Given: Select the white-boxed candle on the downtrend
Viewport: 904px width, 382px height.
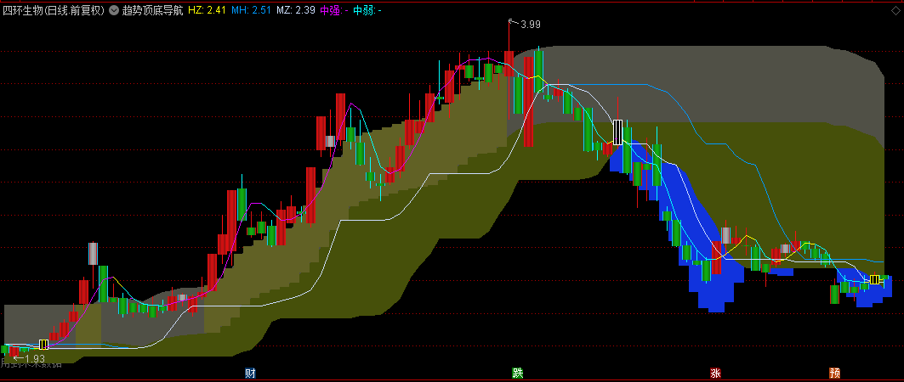Looking at the screenshot, I should pyautogui.click(x=618, y=132).
